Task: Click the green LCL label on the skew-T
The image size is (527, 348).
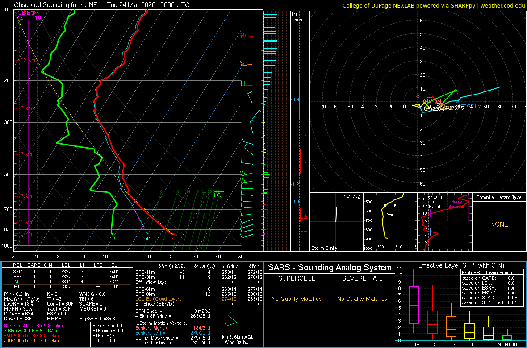Action: point(219,195)
